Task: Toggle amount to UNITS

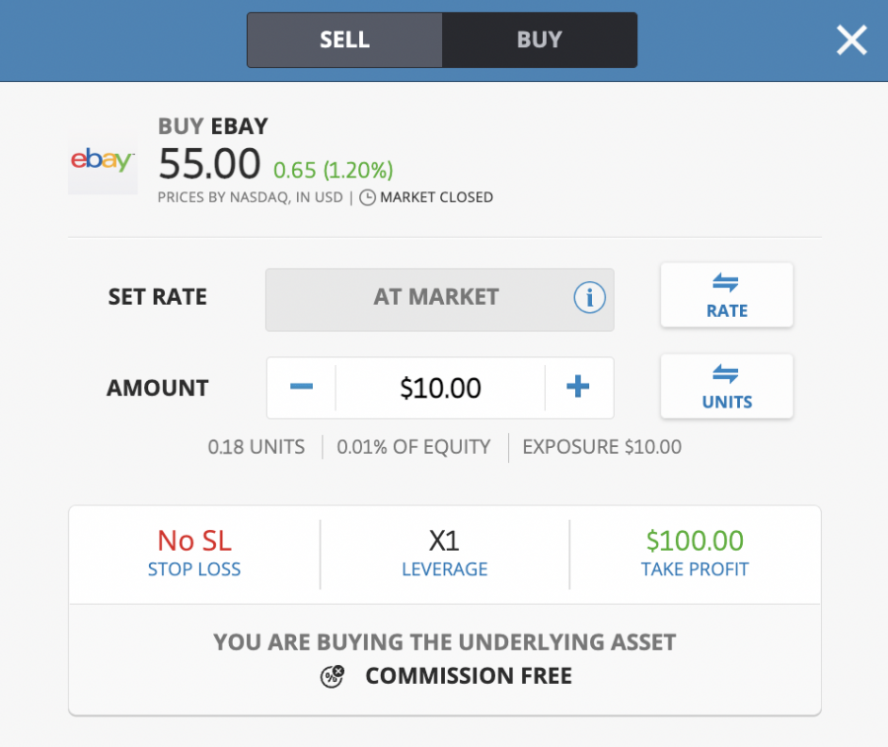Action: [x=726, y=387]
